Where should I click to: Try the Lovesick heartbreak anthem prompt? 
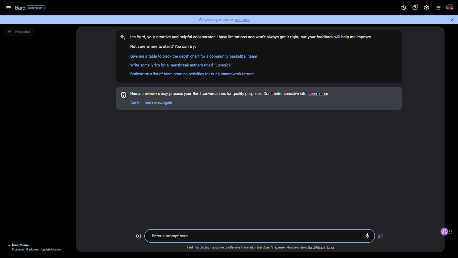pyautogui.click(x=181, y=65)
